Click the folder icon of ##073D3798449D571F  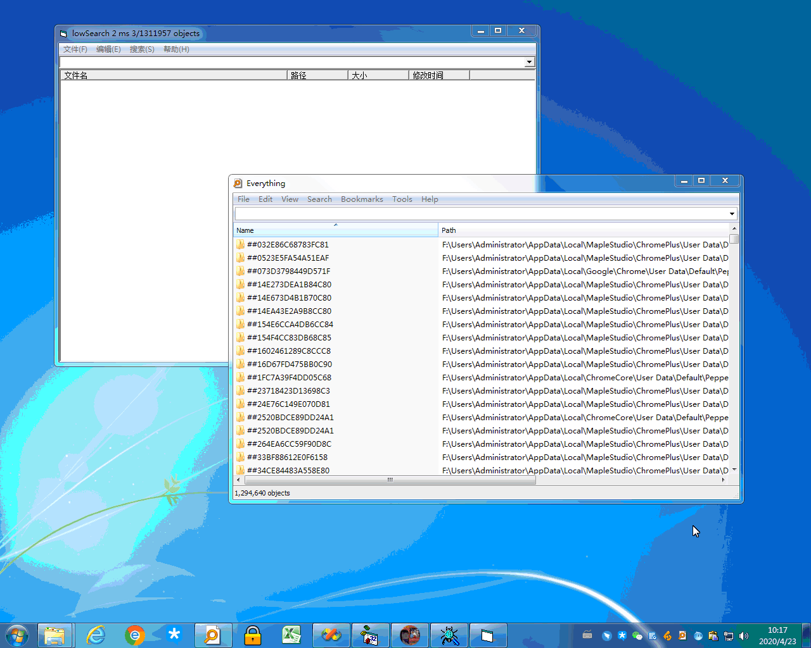[x=240, y=271]
